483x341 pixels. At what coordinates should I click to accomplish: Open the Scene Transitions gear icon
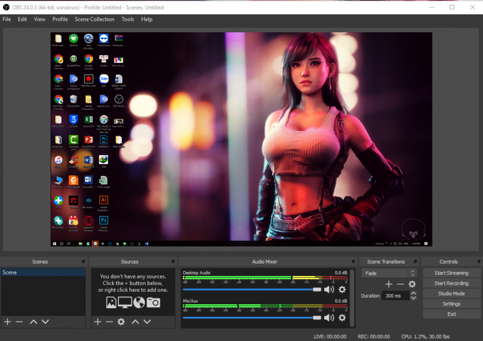click(412, 284)
